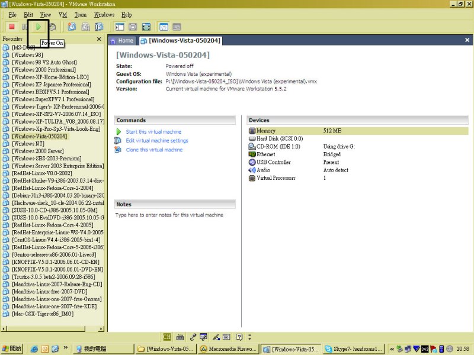474x355 pixels.
Task: Open the Snapshot Manager toolbar icon
Action: [x=99, y=27]
